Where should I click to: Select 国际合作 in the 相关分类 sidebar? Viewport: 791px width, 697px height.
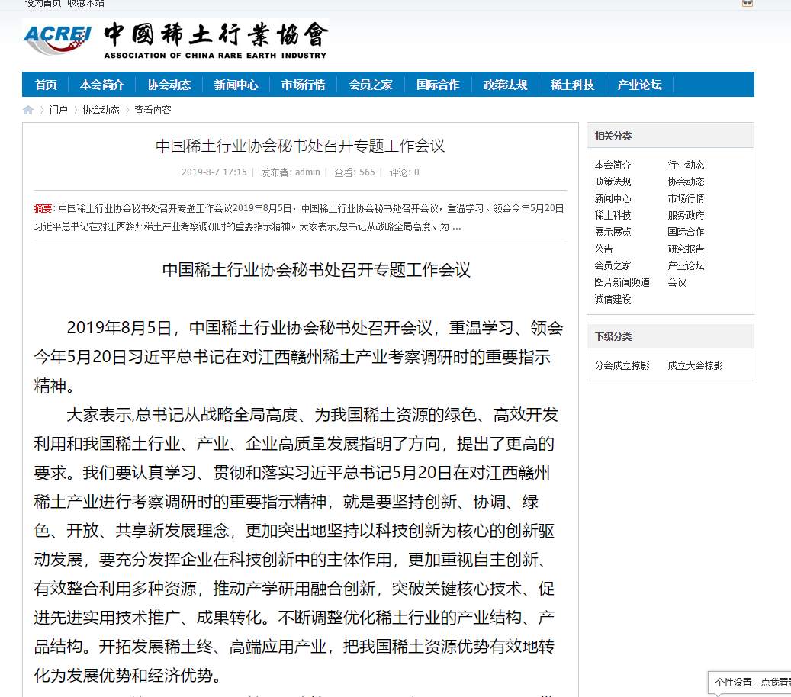(686, 232)
